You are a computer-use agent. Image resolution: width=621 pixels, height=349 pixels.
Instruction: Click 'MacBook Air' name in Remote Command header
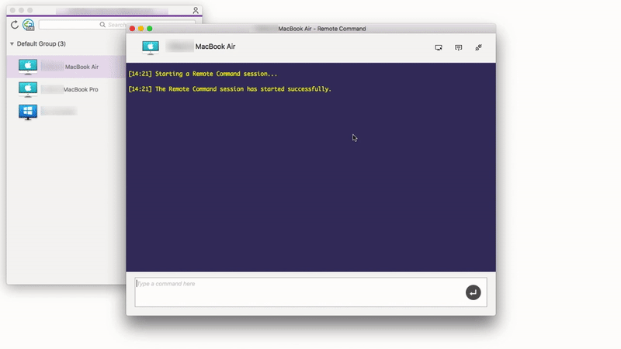click(x=215, y=47)
